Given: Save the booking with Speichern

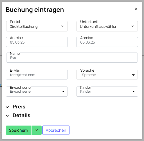Looking at the screenshot, I should pyautogui.click(x=19, y=130).
